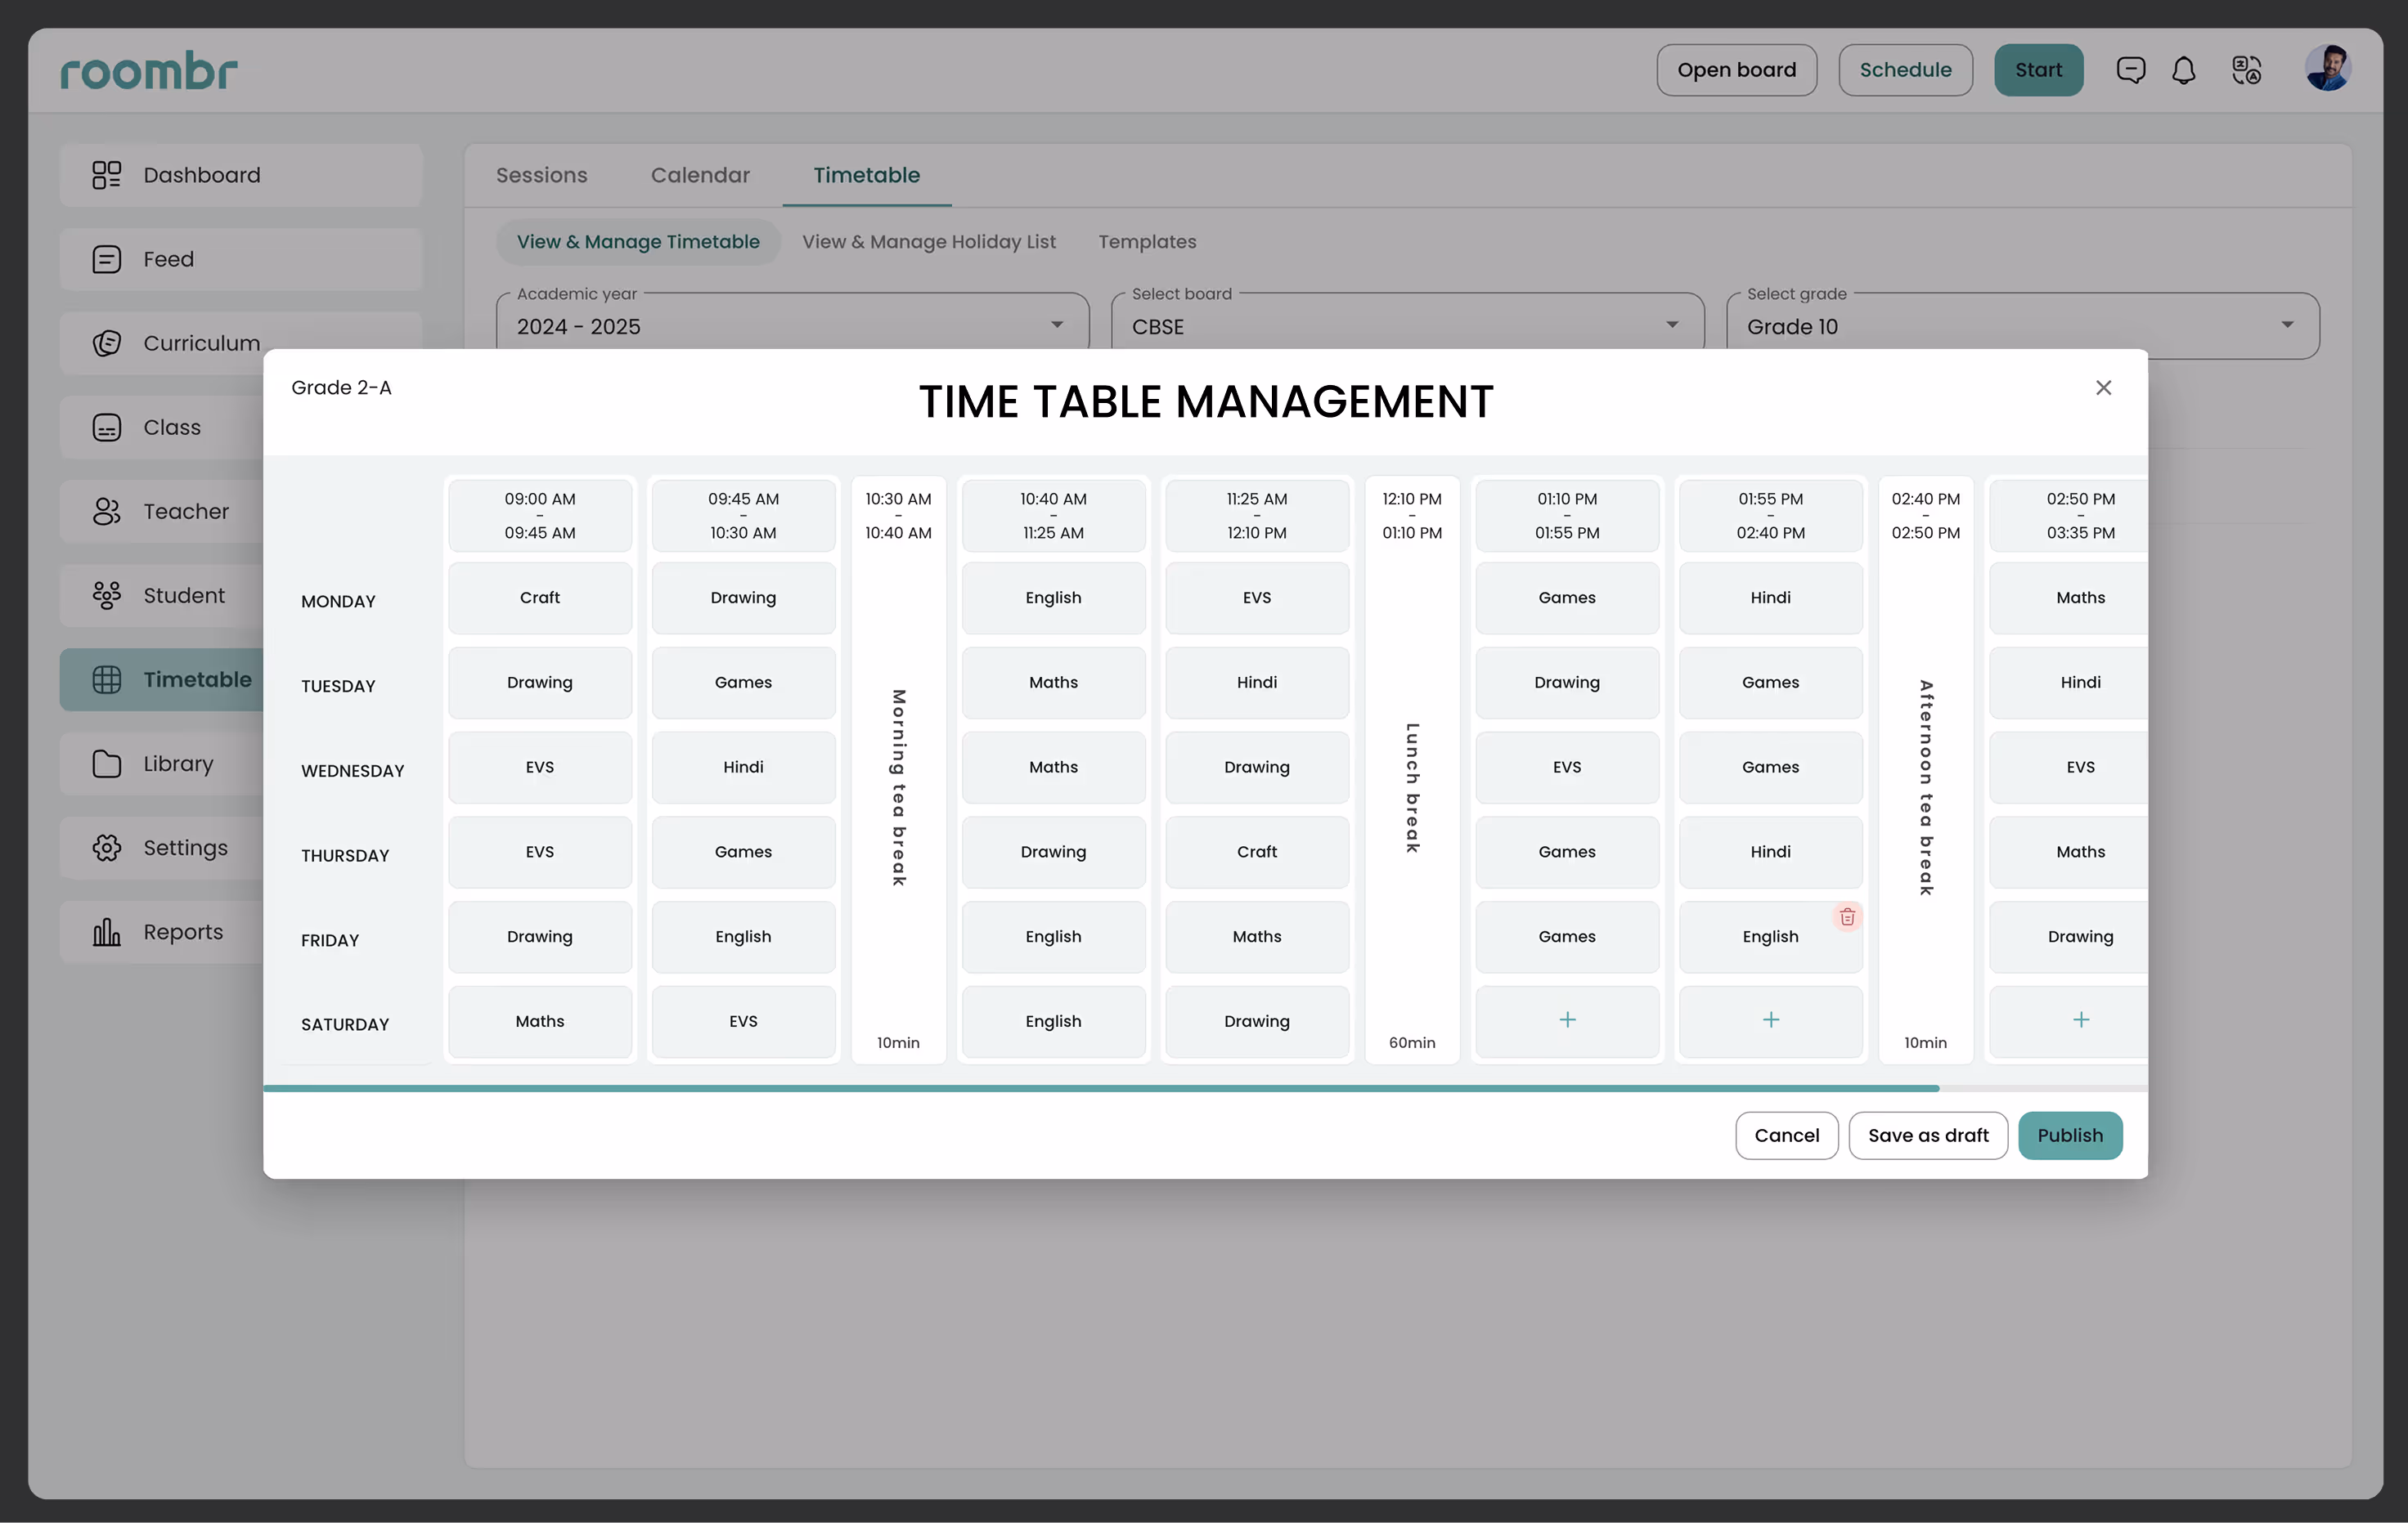
Task: Expand Academic year dropdown
Action: (1056, 326)
